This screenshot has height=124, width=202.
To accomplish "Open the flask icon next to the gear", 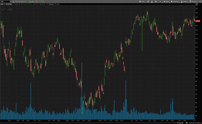I will [x=152, y=1].
